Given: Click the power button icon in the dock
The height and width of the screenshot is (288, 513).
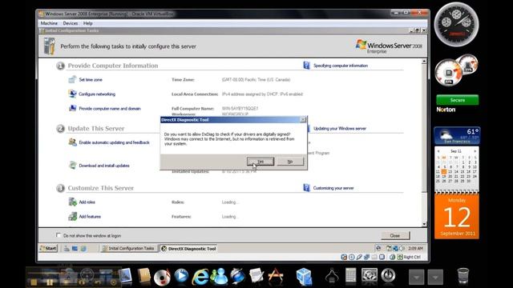Looking at the screenshot, I should pyautogui.click(x=388, y=275).
